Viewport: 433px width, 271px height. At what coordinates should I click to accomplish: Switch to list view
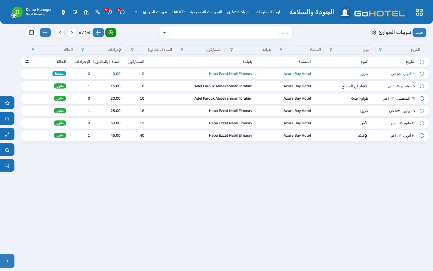pos(45,33)
